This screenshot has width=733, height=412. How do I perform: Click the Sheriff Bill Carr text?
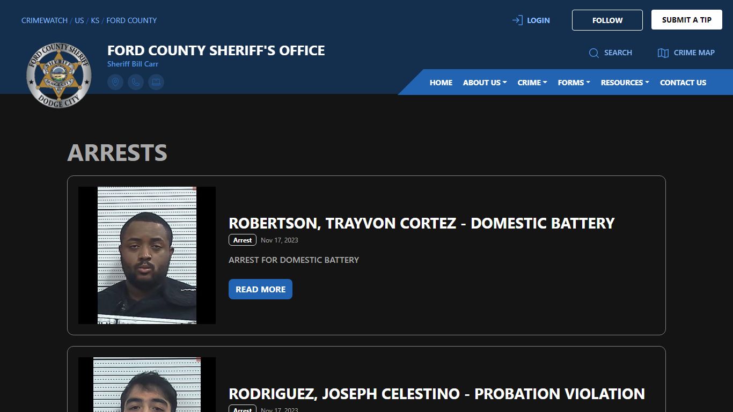(133, 64)
